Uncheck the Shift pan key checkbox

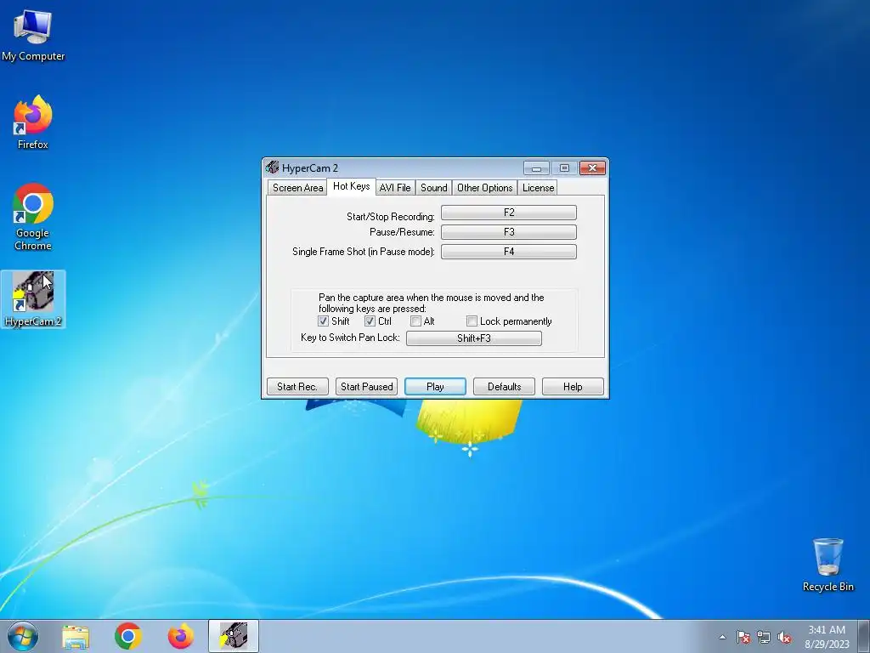tap(323, 321)
